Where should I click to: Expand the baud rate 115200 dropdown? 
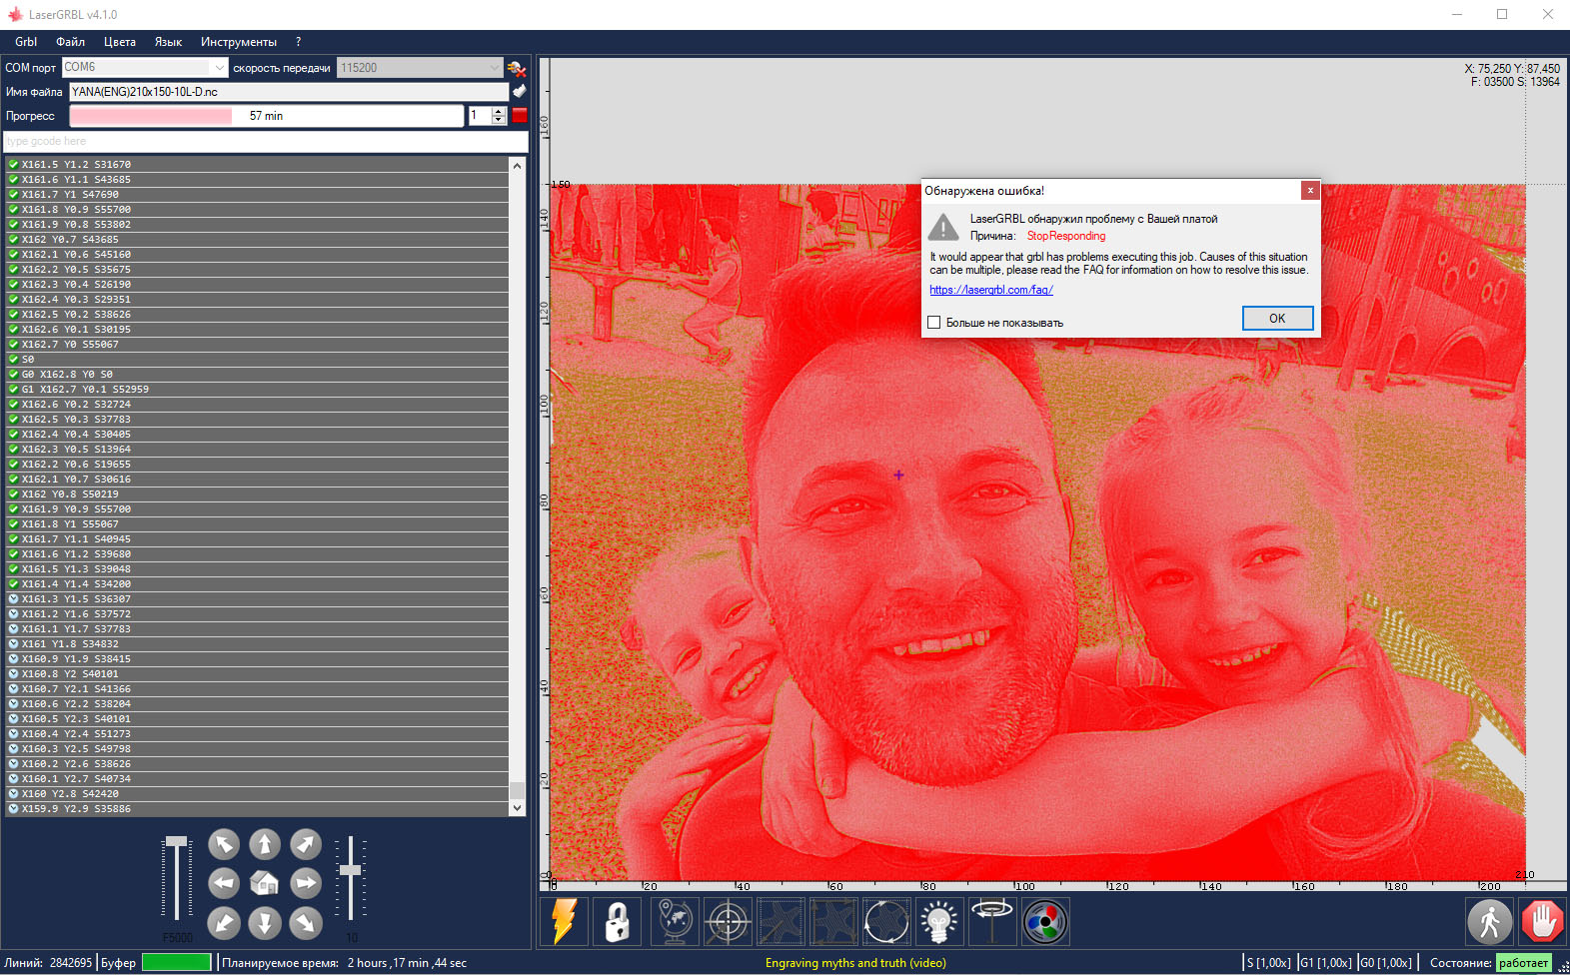pos(494,68)
